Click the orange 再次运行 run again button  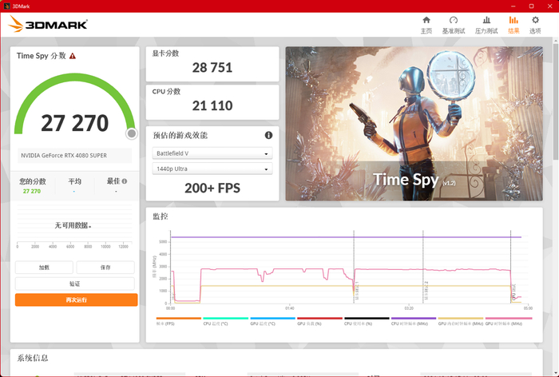[x=77, y=300]
